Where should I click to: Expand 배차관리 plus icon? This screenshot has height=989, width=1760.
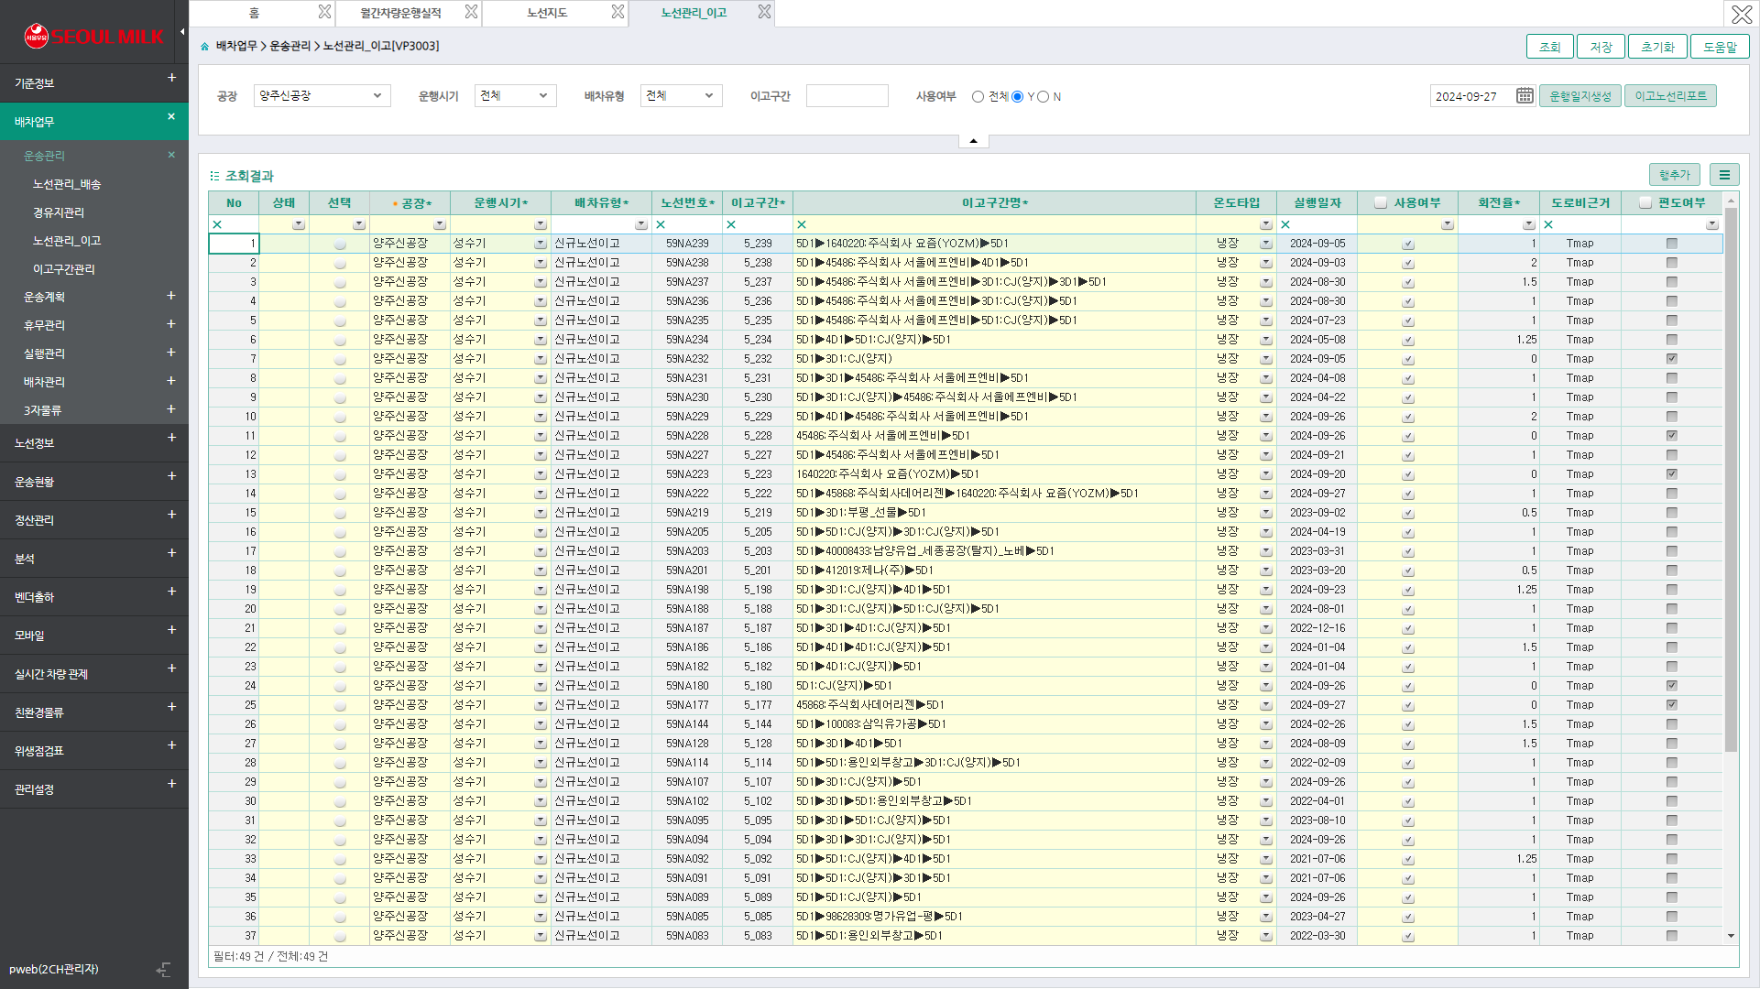click(171, 380)
